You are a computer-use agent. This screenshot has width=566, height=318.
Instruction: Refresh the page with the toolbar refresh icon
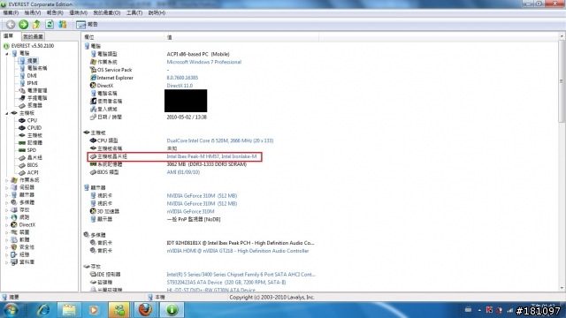[x=50, y=24]
